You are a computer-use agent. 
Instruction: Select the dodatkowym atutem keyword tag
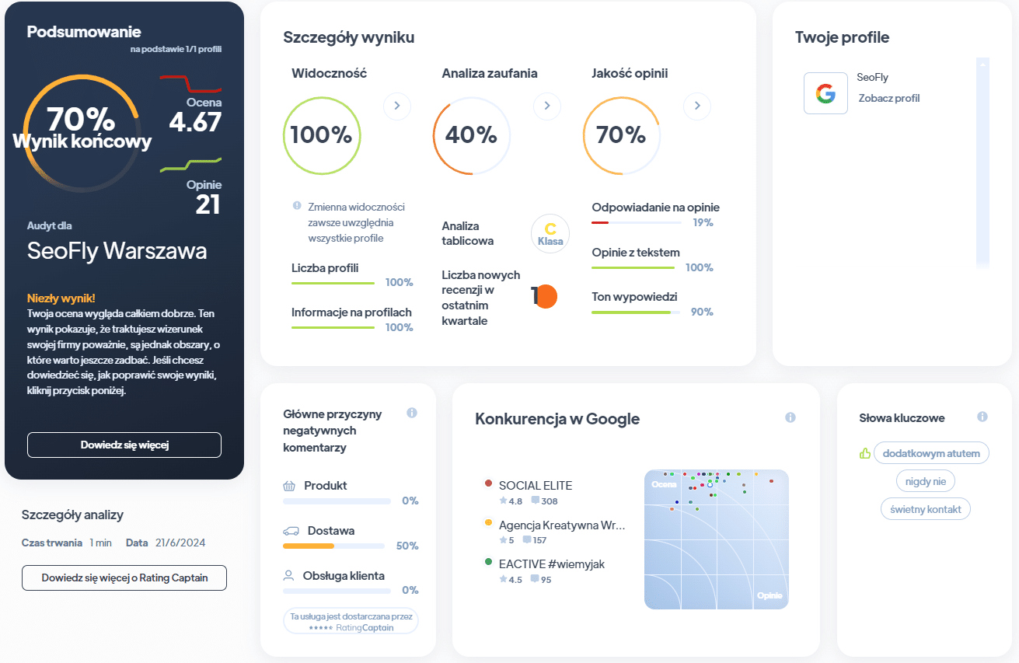(931, 453)
